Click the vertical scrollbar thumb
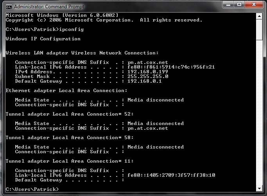The width and height of the screenshot is (267, 196). coord(259,30)
